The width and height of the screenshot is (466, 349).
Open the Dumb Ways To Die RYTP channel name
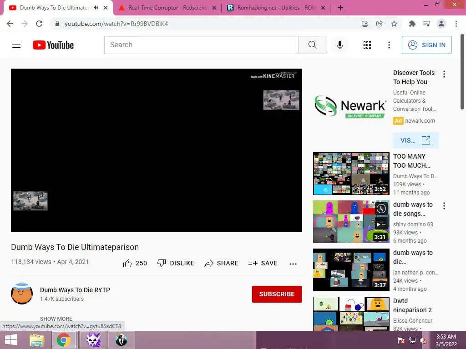pyautogui.click(x=75, y=290)
